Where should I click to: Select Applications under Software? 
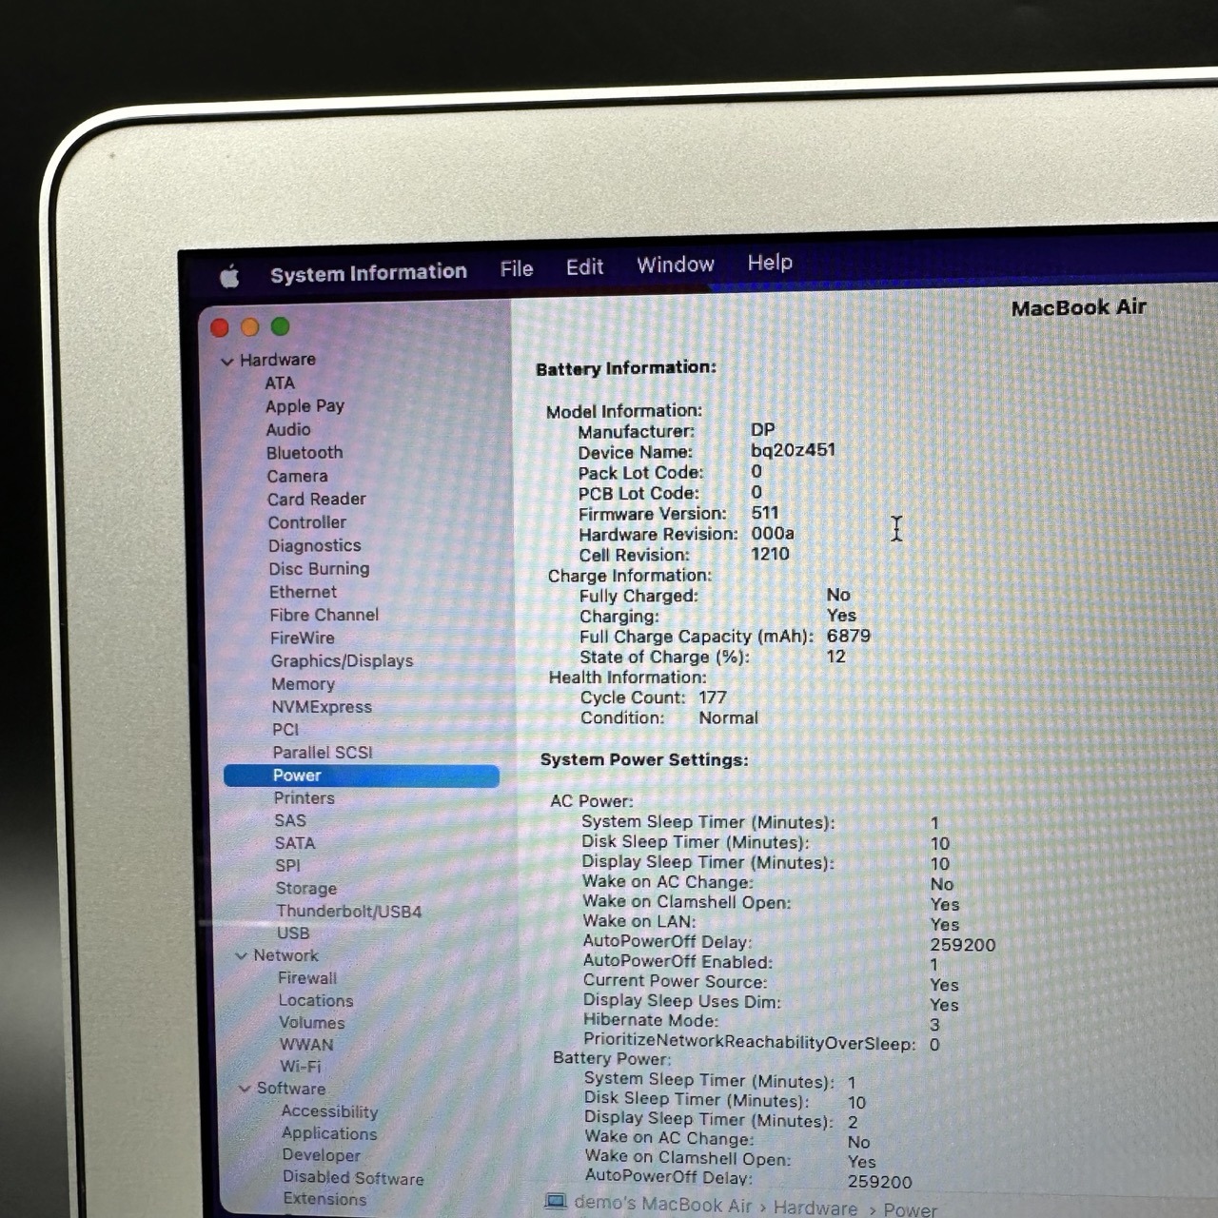tap(329, 1133)
